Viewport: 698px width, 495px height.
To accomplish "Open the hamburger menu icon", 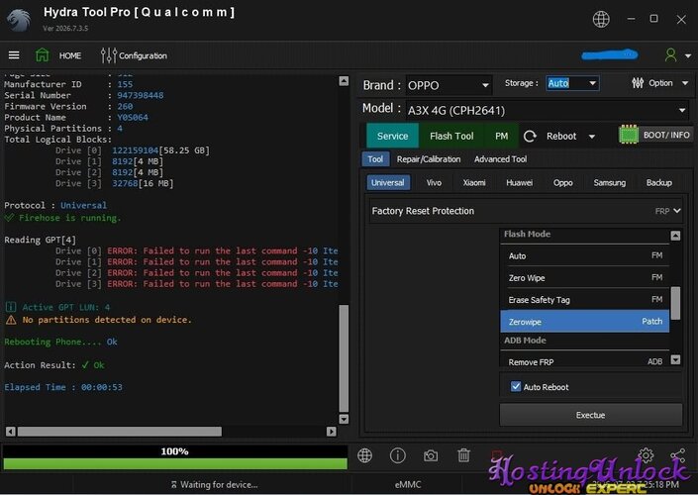I will pyautogui.click(x=14, y=55).
